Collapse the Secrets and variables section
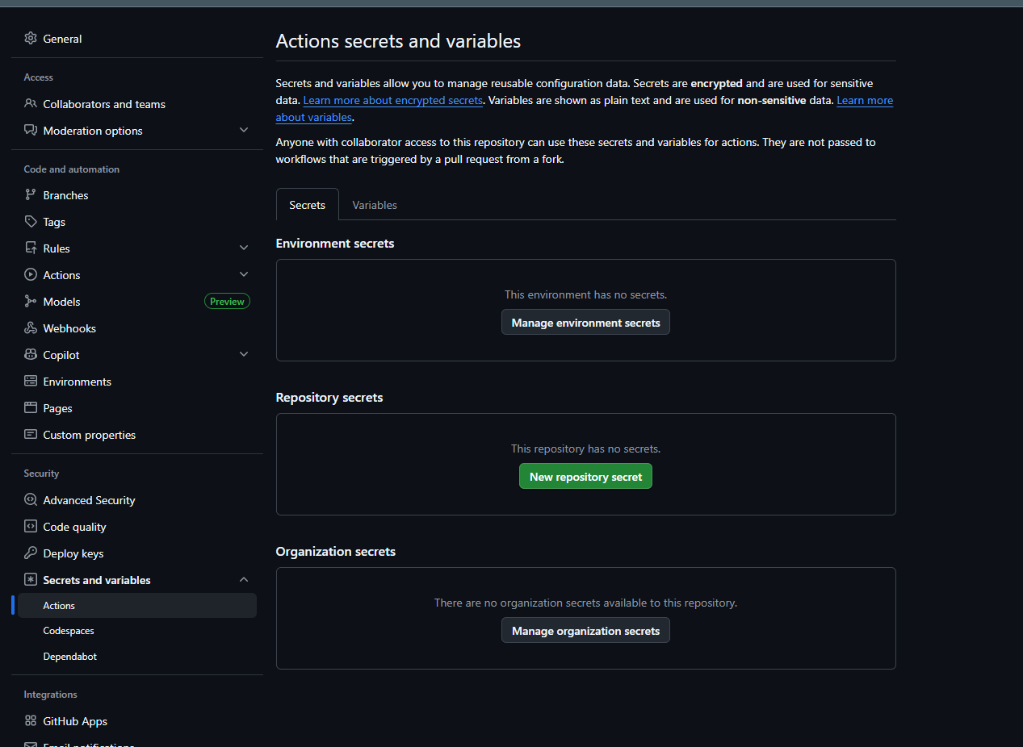Image resolution: width=1023 pixels, height=747 pixels. tap(244, 579)
